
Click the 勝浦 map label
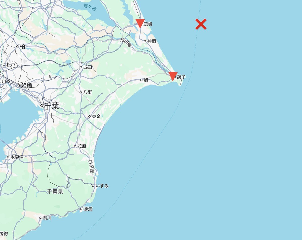pos(88,209)
